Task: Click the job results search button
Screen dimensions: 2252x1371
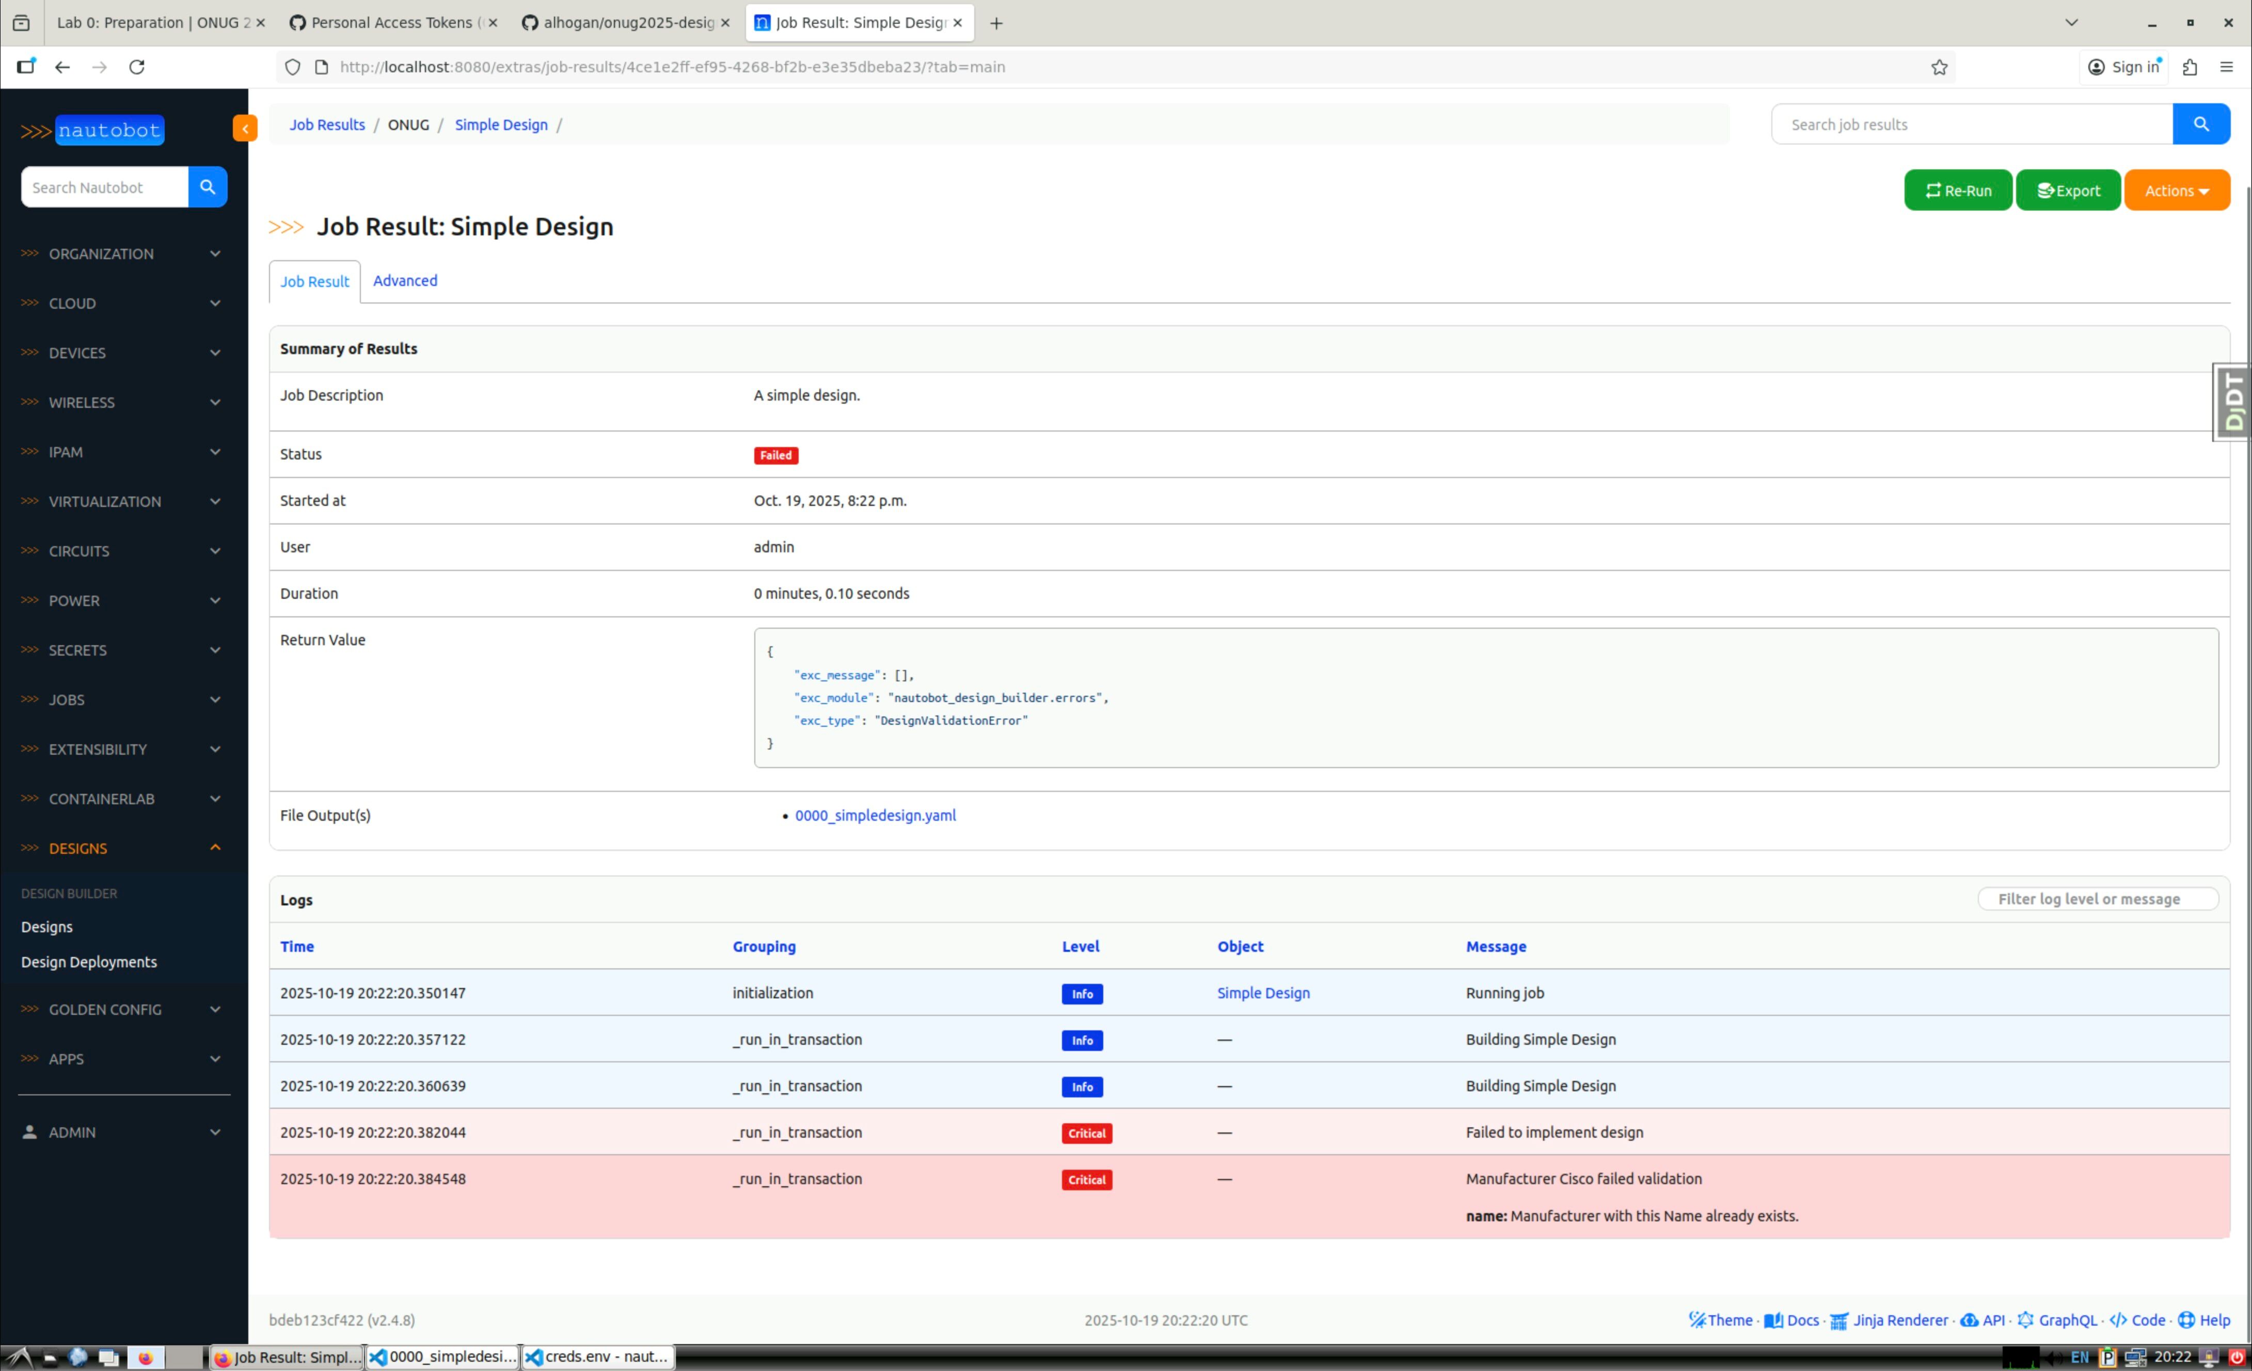Action: point(2200,124)
